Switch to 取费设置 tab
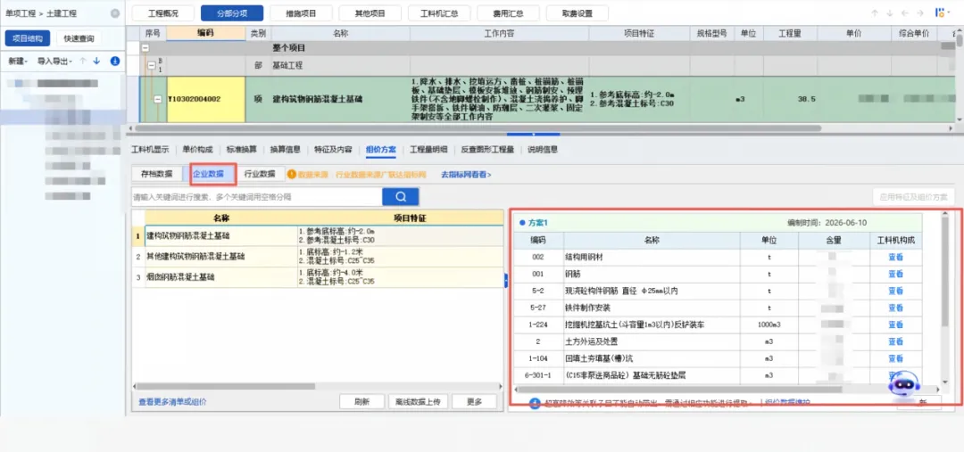964x452 pixels. (x=578, y=12)
